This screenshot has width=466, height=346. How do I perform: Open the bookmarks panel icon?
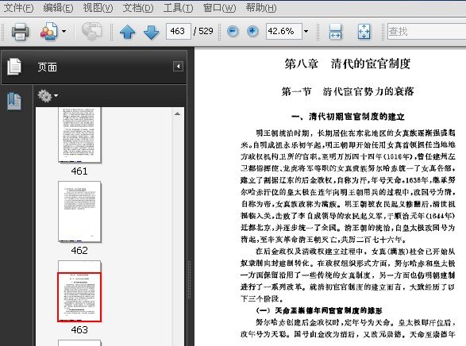pos(14,101)
